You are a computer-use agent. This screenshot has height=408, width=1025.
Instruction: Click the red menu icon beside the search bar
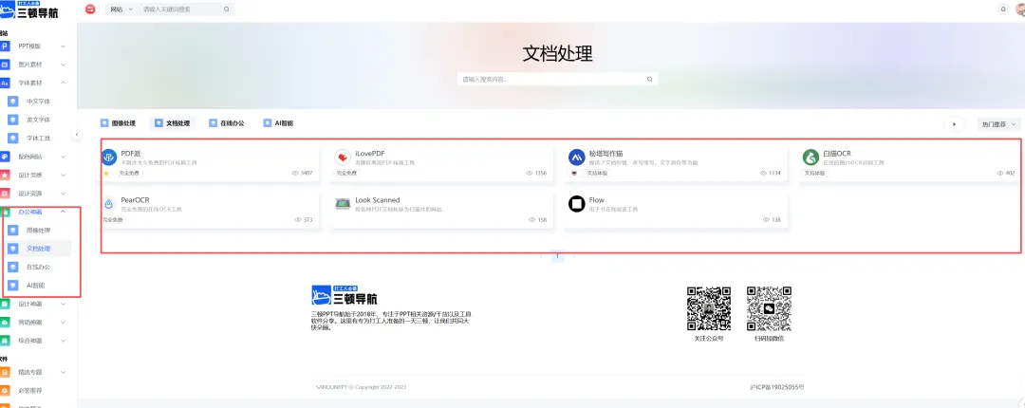coord(90,9)
